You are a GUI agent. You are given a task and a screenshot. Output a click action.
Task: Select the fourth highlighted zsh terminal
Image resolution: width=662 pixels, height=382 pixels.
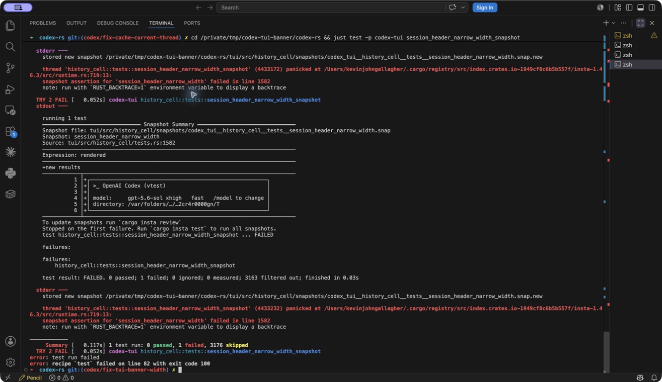636,65
